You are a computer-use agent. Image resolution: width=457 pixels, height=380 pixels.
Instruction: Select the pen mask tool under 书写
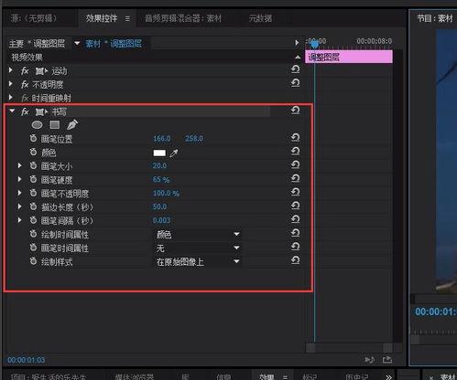tap(72, 125)
